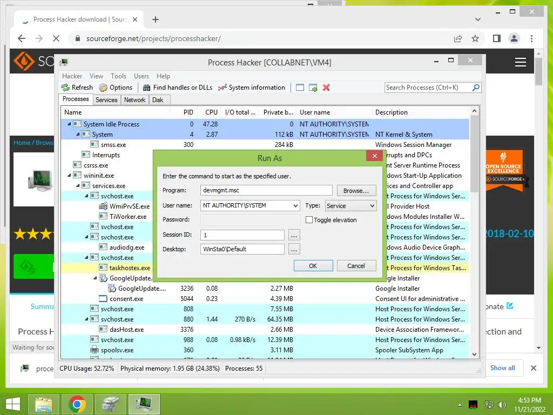Bookmark page with star icon
Image resolution: width=553 pixels, height=415 pixels.
pos(475,38)
